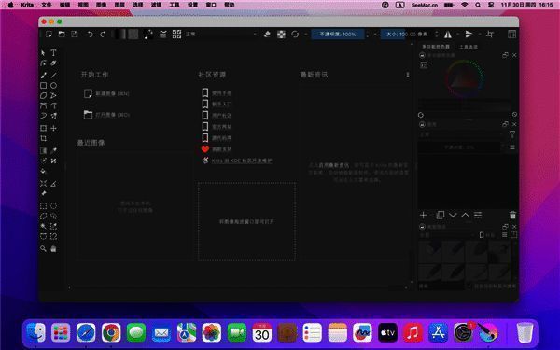This screenshot has width=560, height=350.
Task: Expand the vertical mirror options arrow
Action: (479, 35)
